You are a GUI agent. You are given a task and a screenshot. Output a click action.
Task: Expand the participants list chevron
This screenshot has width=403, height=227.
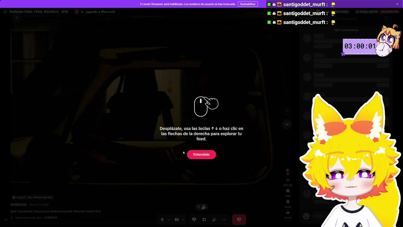198,207
